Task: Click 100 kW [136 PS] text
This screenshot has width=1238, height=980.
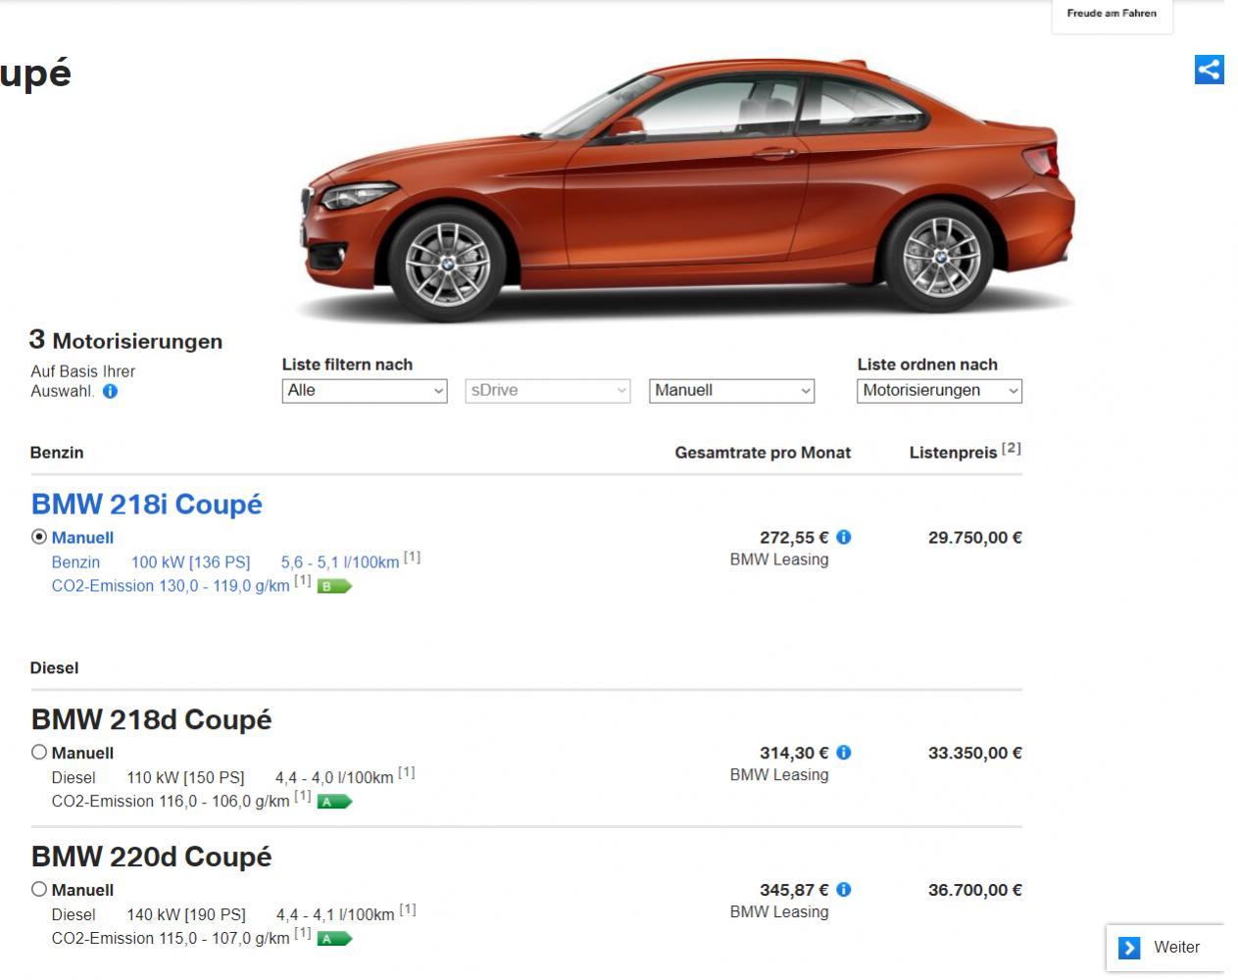Action: click(191, 563)
